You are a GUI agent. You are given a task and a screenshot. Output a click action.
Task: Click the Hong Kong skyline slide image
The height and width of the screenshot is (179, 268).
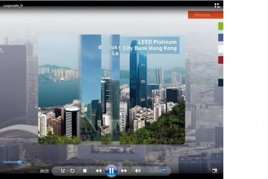(x=111, y=89)
